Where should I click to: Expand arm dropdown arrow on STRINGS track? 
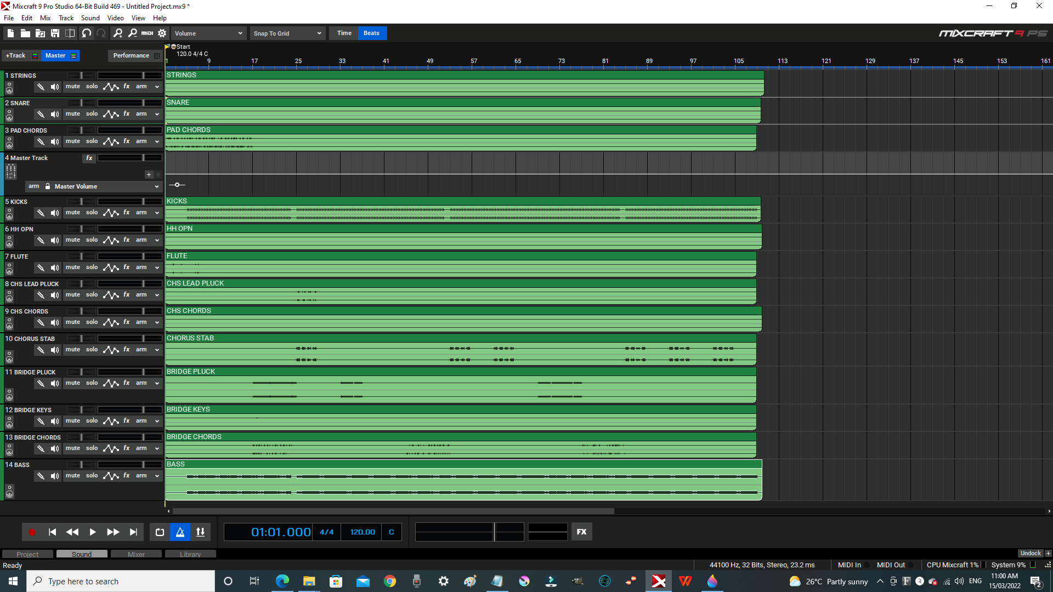point(157,87)
